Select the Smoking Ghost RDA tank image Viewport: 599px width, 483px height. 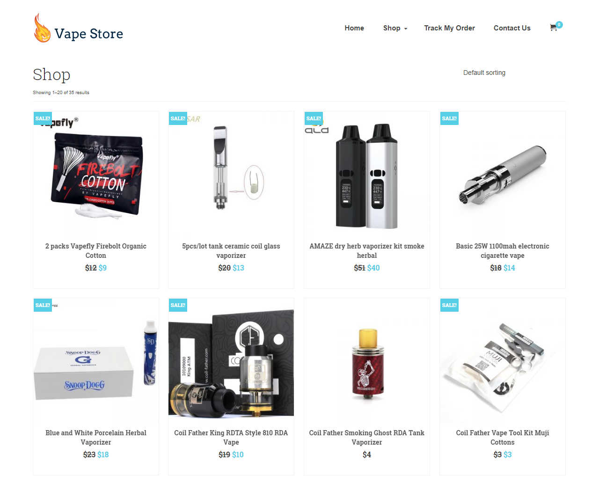[x=367, y=361]
